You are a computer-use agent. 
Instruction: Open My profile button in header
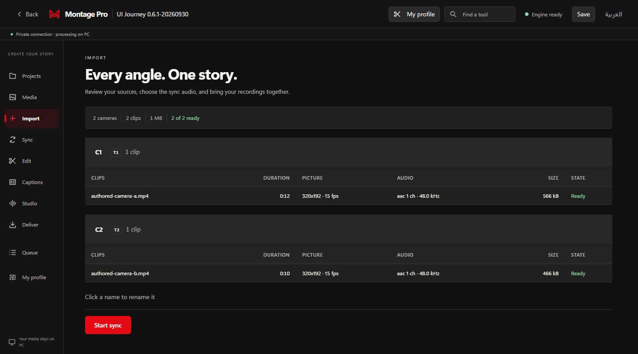point(414,14)
